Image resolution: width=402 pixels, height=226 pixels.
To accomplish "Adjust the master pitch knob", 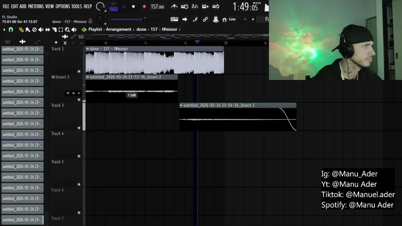I will click(100, 19).
